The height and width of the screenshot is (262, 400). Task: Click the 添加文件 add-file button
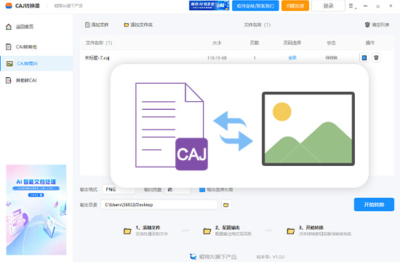[97, 25]
